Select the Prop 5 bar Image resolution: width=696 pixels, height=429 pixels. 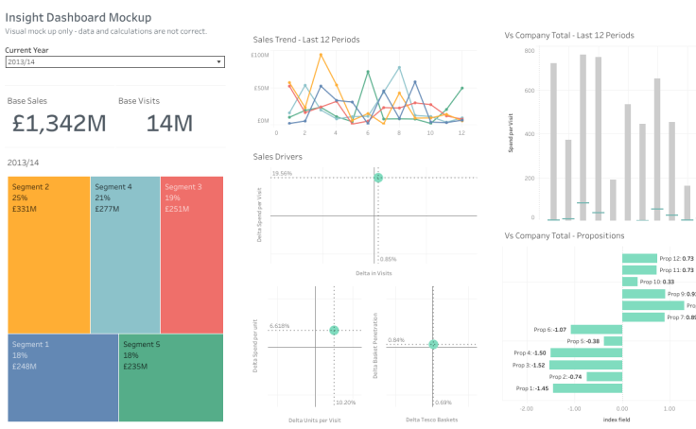pyautogui.click(x=613, y=341)
